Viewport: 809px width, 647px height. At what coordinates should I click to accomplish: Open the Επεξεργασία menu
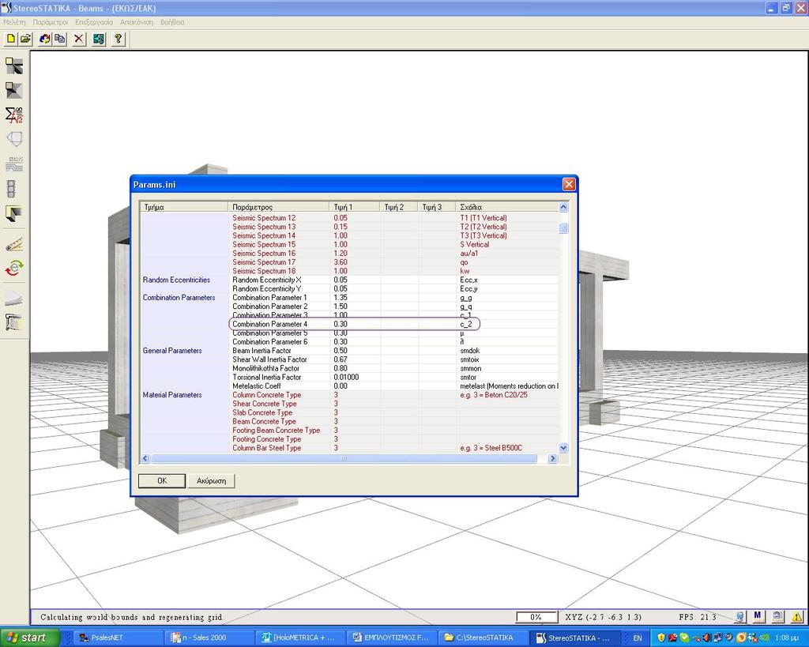pyautogui.click(x=94, y=22)
